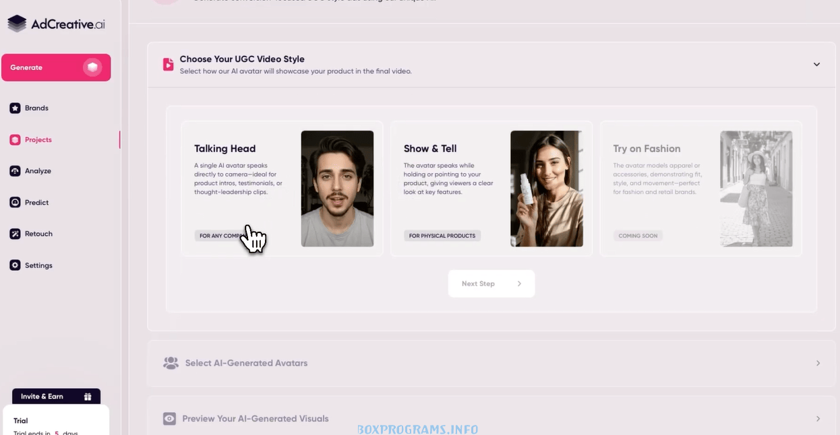The height and width of the screenshot is (435, 840).
Task: Click the Settings gear icon
Action: [x=15, y=265]
